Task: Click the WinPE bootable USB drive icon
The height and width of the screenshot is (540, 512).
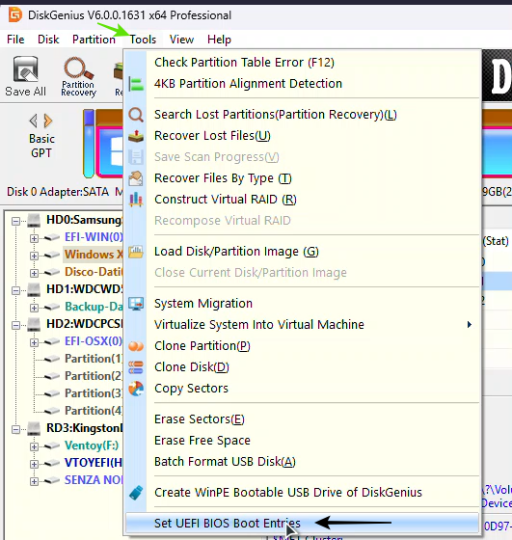Action: coord(136,493)
